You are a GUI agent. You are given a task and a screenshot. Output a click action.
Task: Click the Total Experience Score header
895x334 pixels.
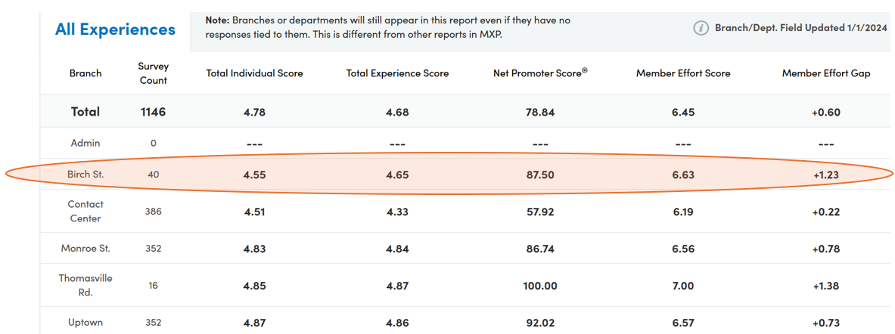click(397, 73)
